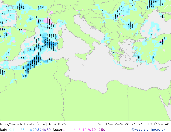Click the "Rain" legend label
Screen dimensions: 171x132
tap(4, 130)
